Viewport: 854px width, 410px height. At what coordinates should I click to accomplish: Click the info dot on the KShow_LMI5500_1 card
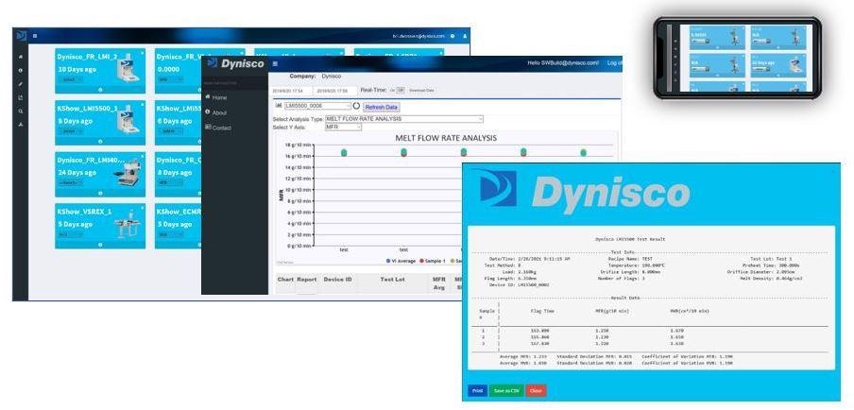pyautogui.click(x=100, y=141)
